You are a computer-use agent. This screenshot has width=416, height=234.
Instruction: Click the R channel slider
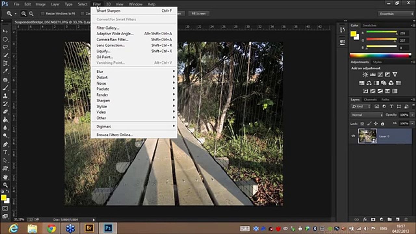click(382, 32)
